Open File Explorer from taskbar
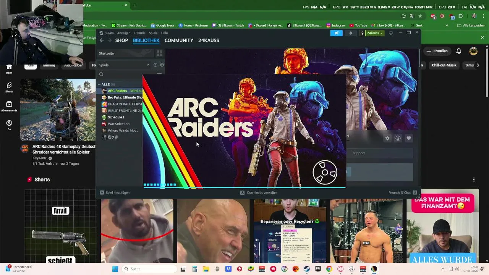489x275 pixels. 206,269
